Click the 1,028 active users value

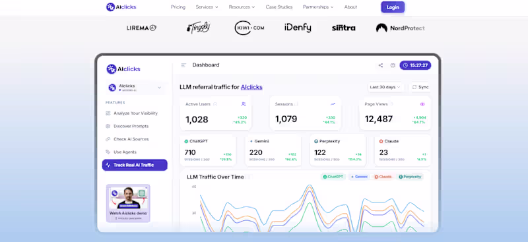tap(197, 119)
